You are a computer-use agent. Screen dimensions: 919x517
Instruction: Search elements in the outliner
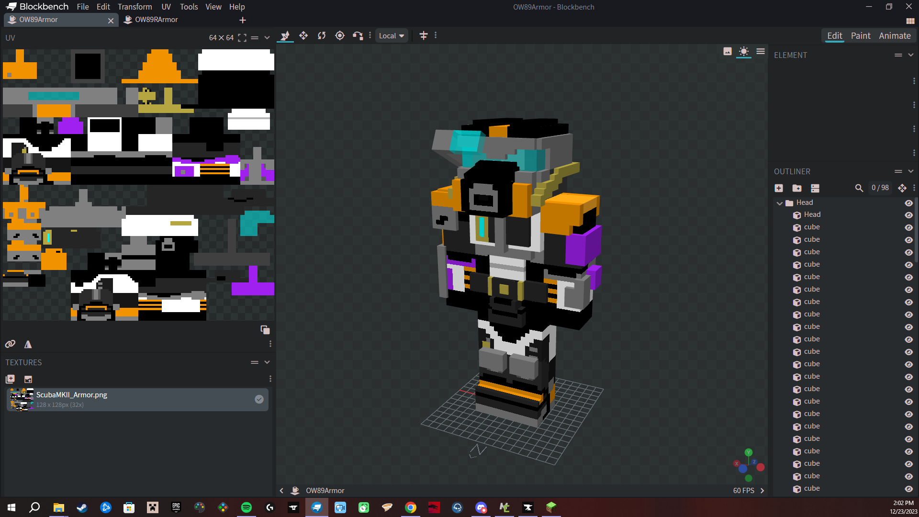[x=859, y=188]
